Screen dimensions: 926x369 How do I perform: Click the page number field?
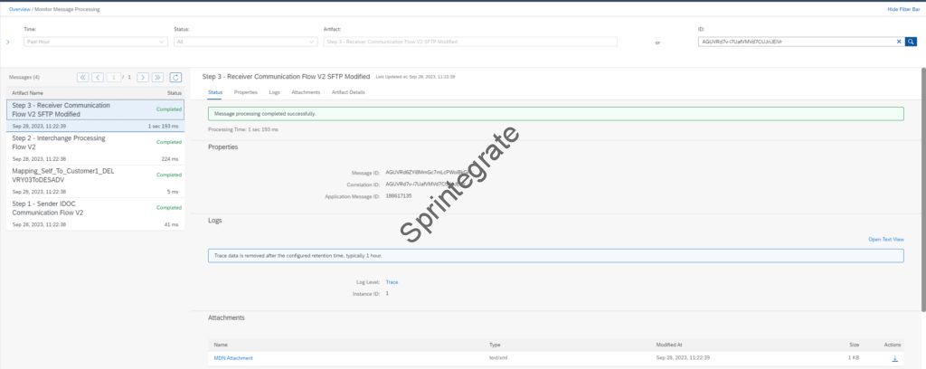point(113,78)
